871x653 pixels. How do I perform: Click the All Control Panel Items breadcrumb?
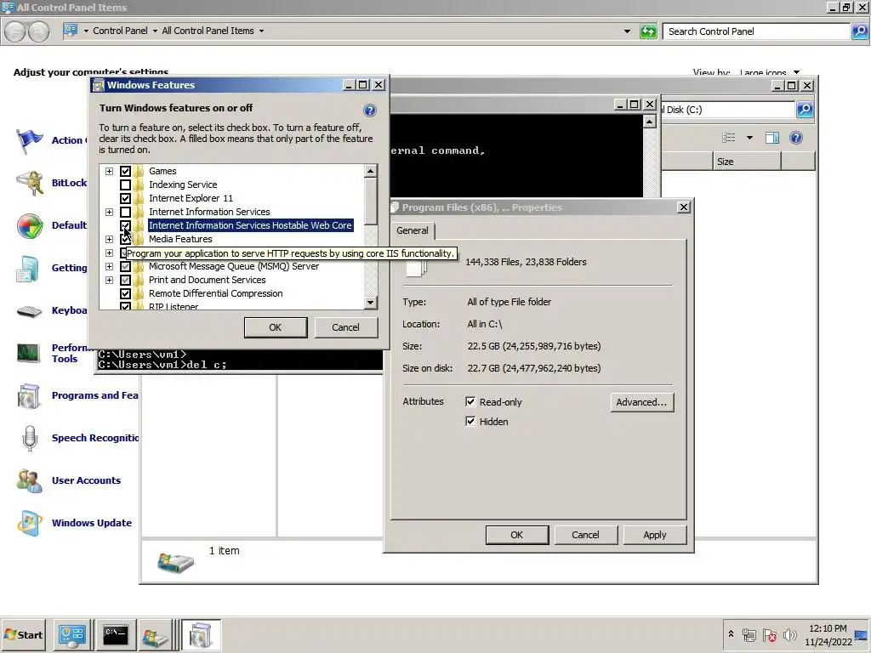tap(208, 31)
